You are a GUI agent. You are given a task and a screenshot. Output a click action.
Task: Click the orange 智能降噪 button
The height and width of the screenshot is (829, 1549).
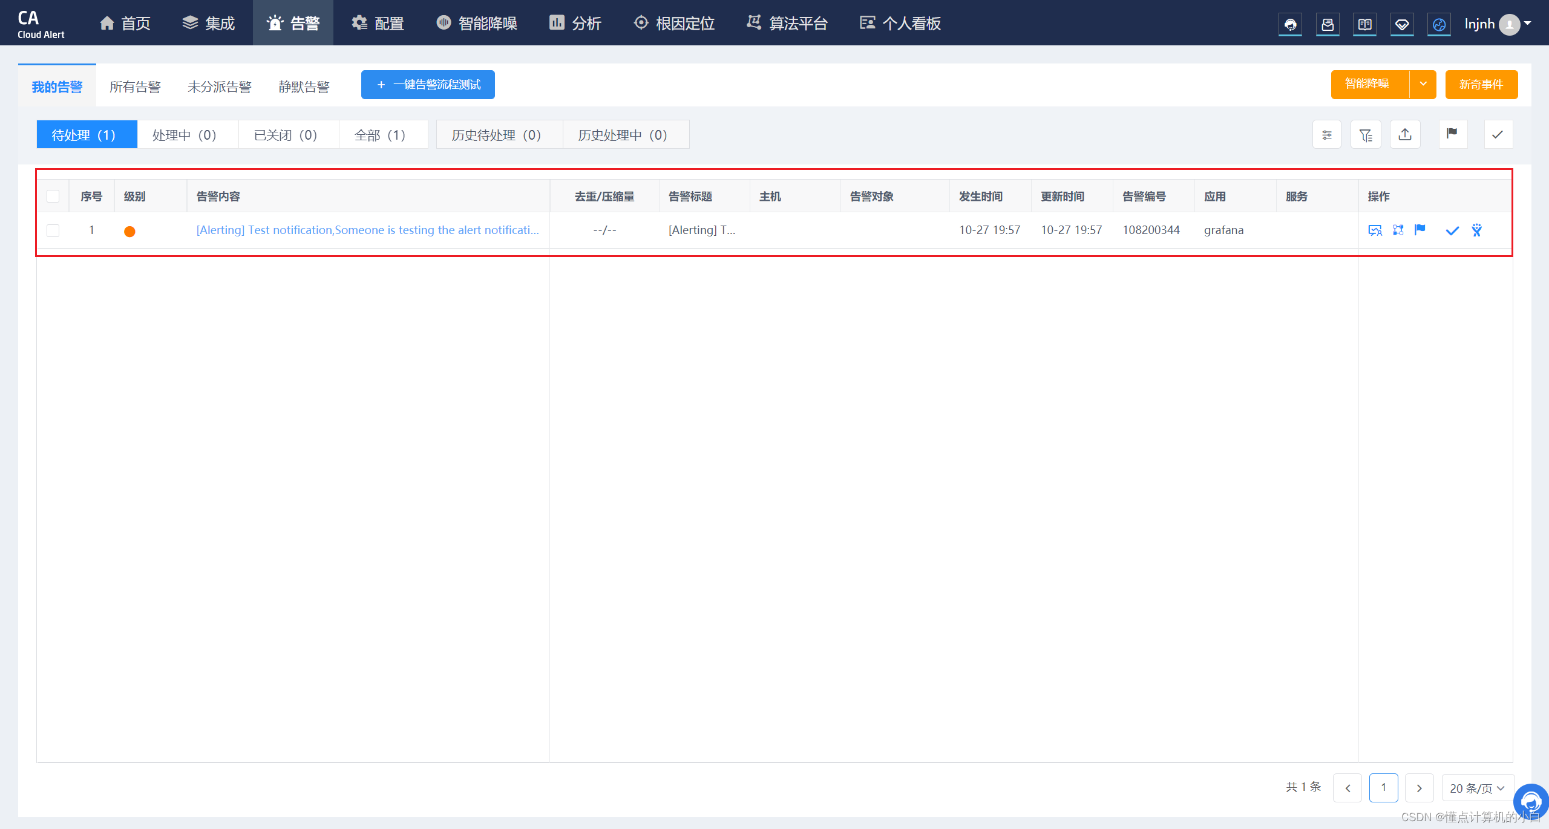1370,84
